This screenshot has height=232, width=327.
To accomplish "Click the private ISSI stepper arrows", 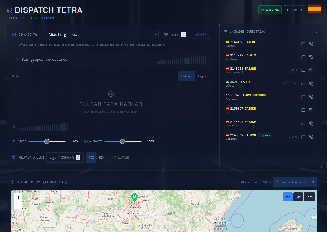I will [78, 158].
